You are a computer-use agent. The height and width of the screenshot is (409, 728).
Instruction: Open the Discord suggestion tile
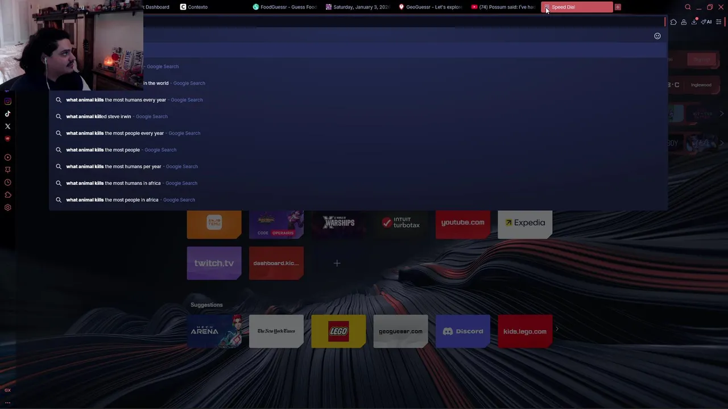tap(463, 331)
